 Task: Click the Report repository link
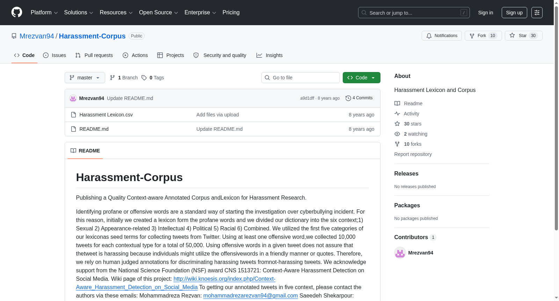(413, 154)
